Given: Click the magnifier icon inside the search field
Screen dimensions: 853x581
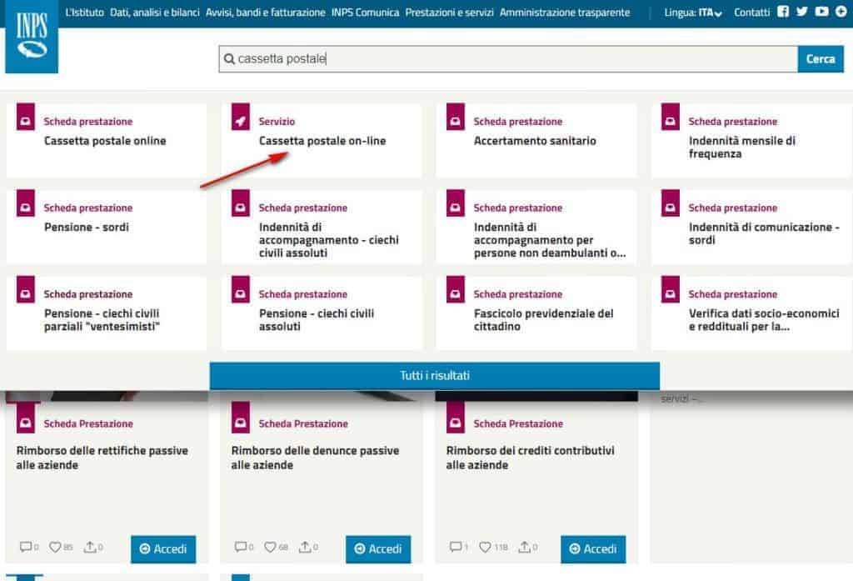Looking at the screenshot, I should (229, 59).
